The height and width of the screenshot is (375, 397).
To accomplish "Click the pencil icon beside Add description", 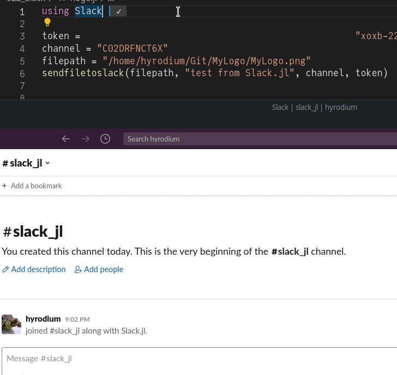I will [5, 269].
